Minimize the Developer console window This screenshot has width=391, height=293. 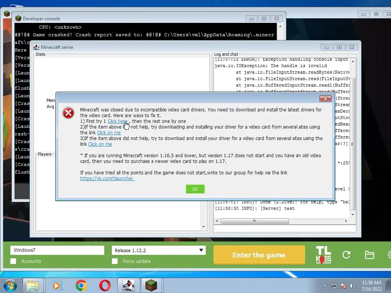[x=251, y=19]
